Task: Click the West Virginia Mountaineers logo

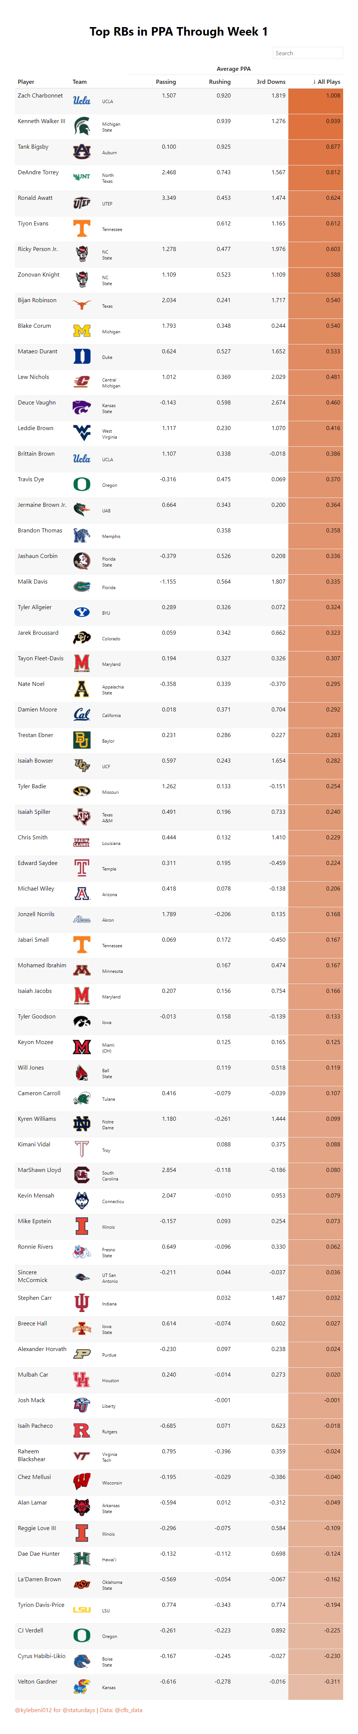Action: pyautogui.click(x=82, y=433)
